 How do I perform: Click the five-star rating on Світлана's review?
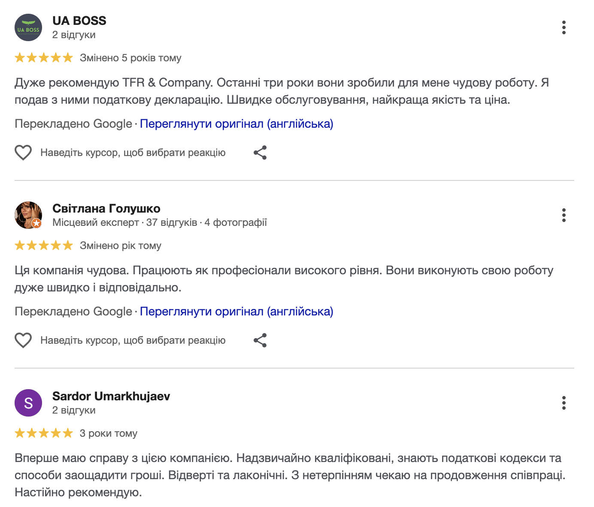click(x=44, y=246)
